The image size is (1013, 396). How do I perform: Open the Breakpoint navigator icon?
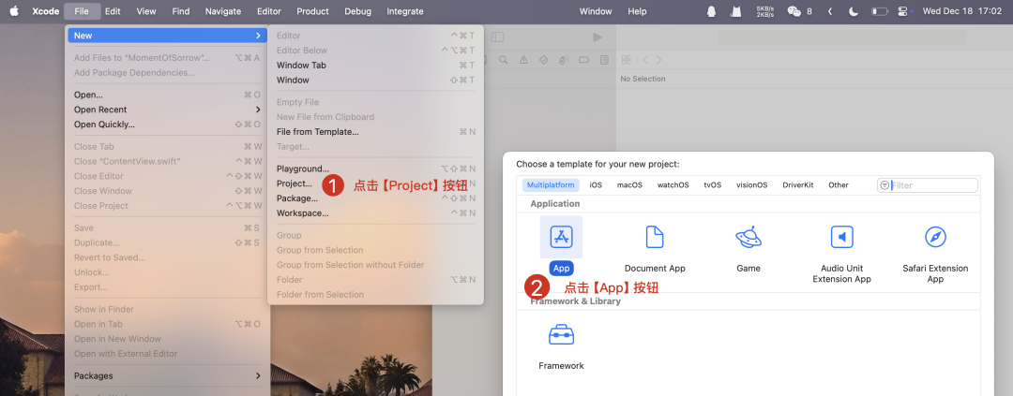coord(583,60)
